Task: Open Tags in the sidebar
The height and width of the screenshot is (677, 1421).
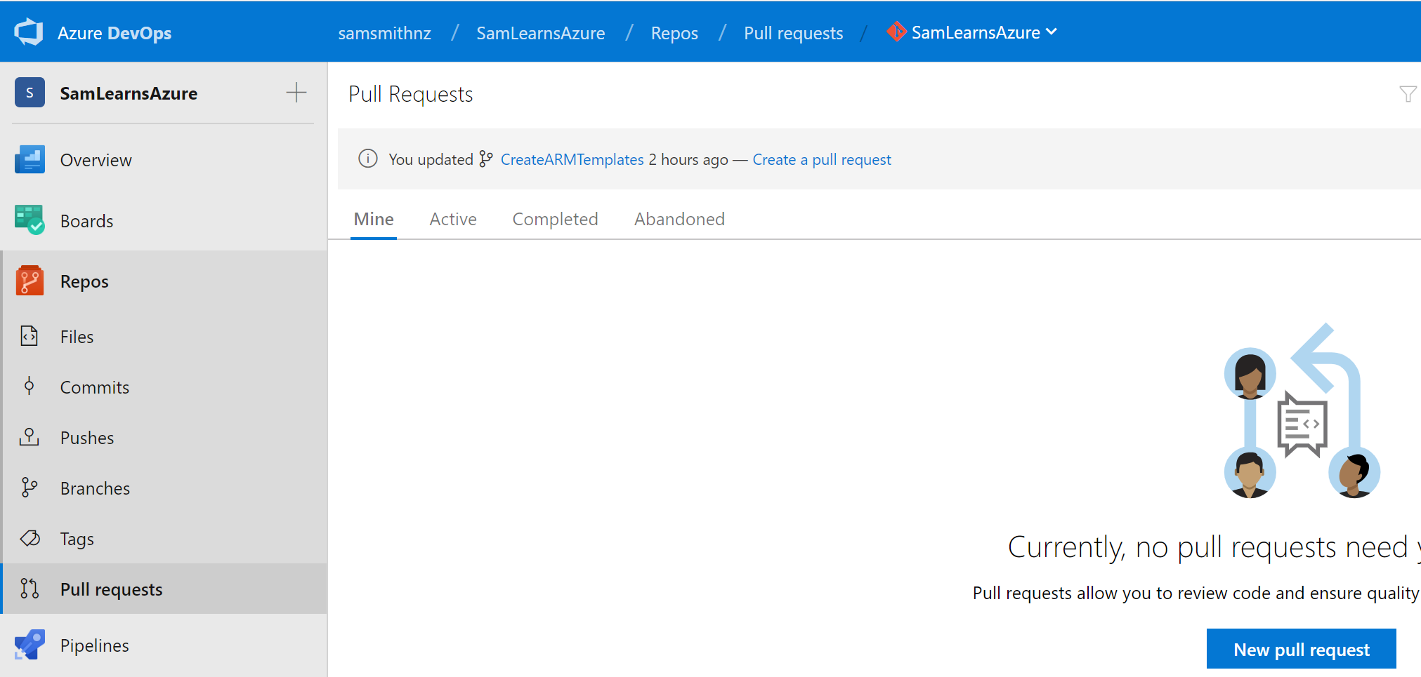Action: pyautogui.click(x=77, y=539)
